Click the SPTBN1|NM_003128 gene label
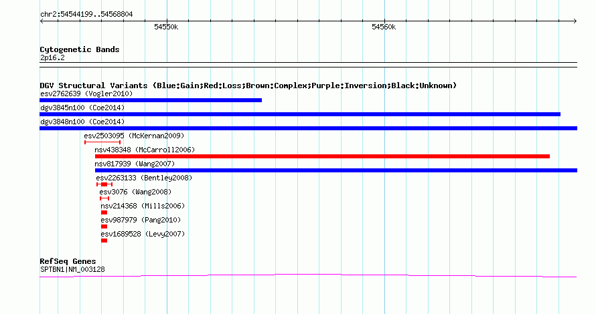This screenshot has height=314, width=596. point(72,270)
